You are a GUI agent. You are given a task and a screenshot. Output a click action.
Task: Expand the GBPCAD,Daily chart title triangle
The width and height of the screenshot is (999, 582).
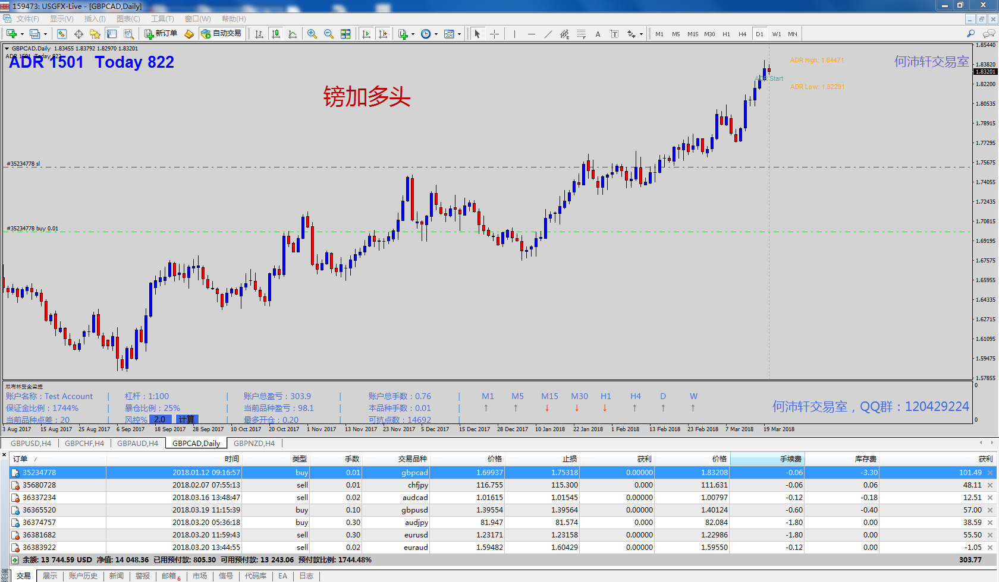pyautogui.click(x=7, y=49)
